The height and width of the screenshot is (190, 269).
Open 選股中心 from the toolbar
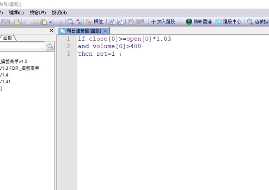[228, 22]
